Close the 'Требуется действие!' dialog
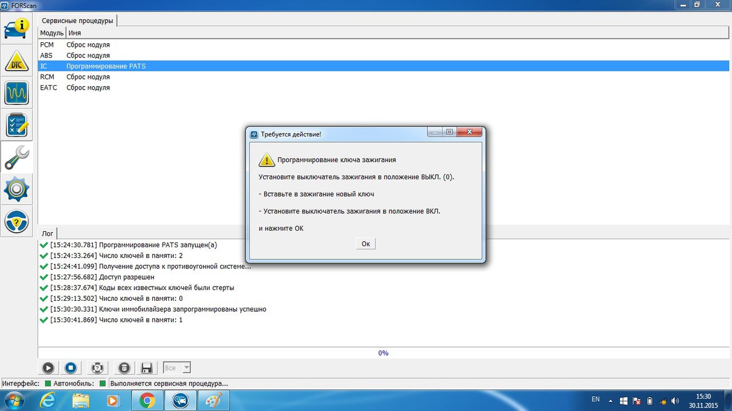 click(x=470, y=132)
